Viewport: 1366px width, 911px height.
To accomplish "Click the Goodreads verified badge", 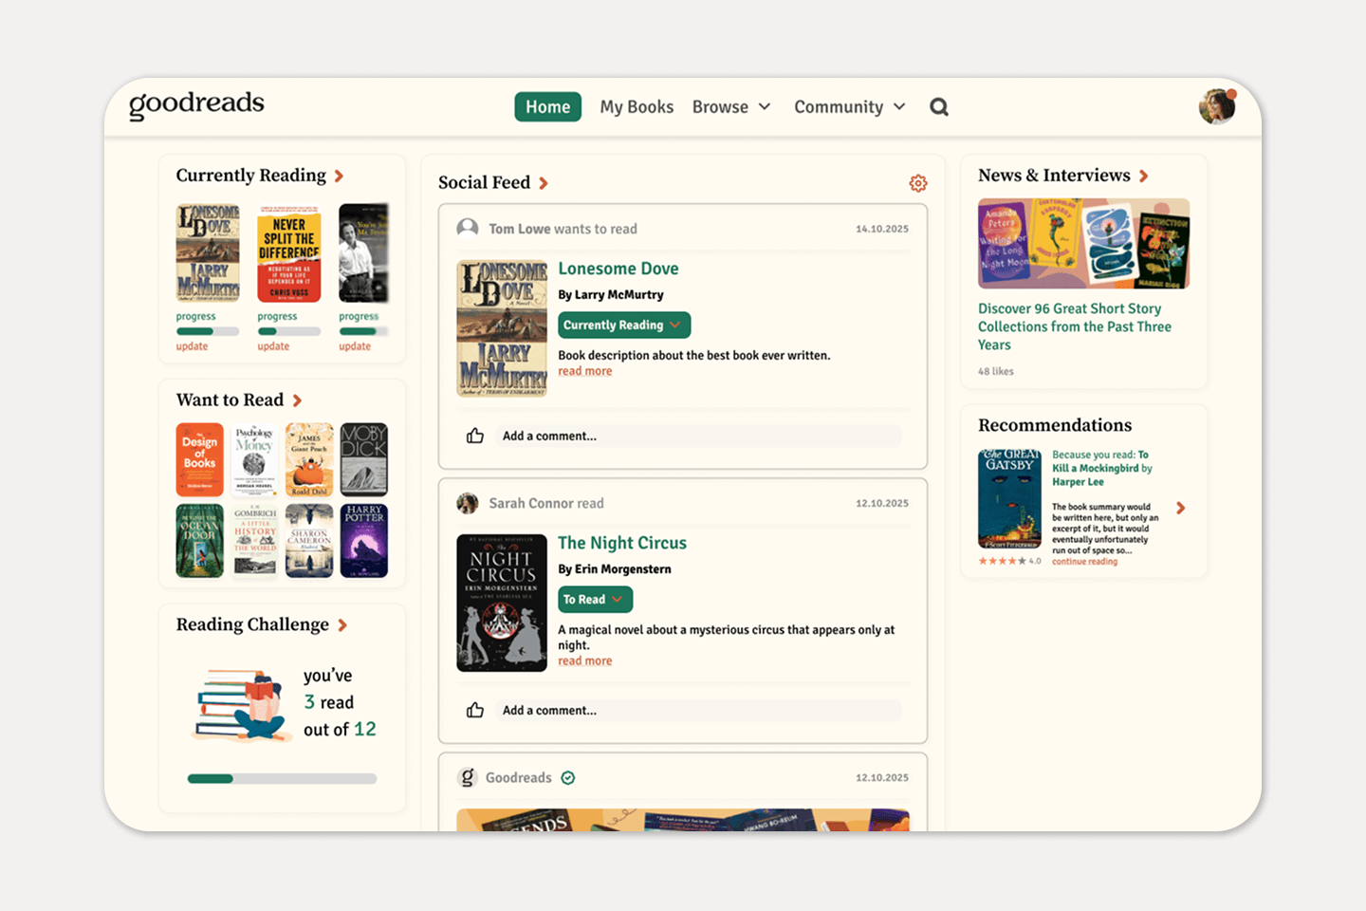I will [x=568, y=778].
